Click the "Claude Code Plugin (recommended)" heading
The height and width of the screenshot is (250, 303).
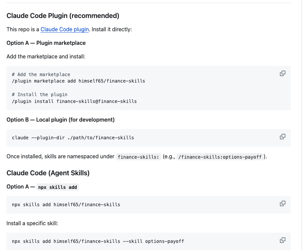[63, 16]
